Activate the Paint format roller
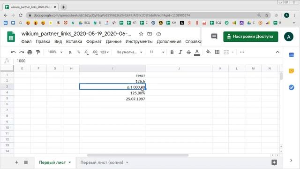 [38, 52]
